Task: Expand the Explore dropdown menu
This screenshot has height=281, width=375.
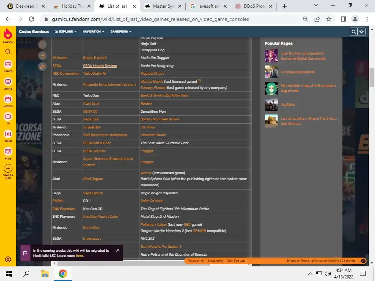Action: pyautogui.click(x=66, y=31)
